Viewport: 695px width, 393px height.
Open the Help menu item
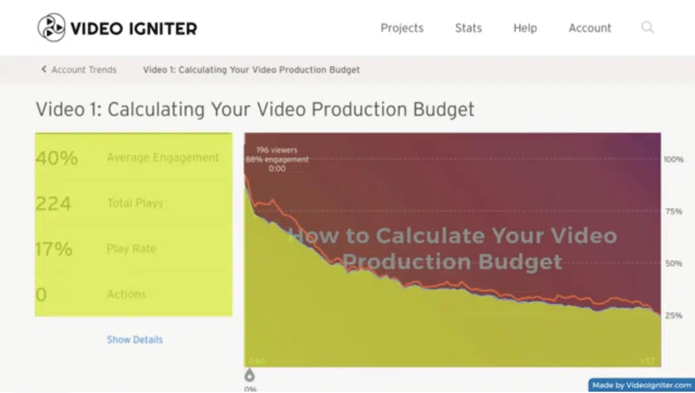coord(524,28)
